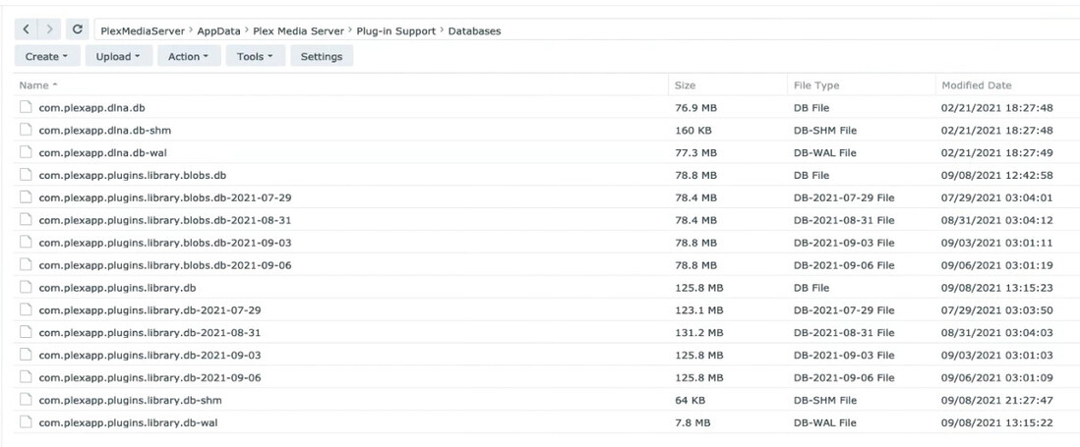
Task: Sort by Modified Date column
Action: click(x=976, y=85)
